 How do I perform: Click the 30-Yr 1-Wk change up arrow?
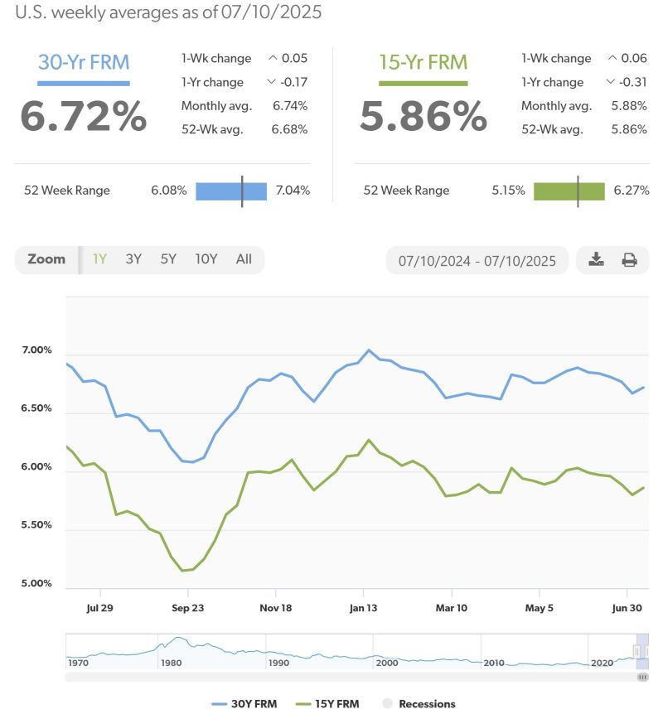(x=273, y=58)
